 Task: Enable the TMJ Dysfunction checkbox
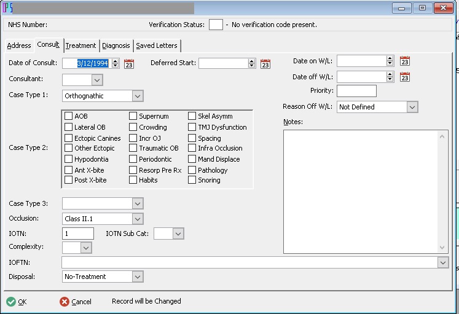pyautogui.click(x=192, y=127)
